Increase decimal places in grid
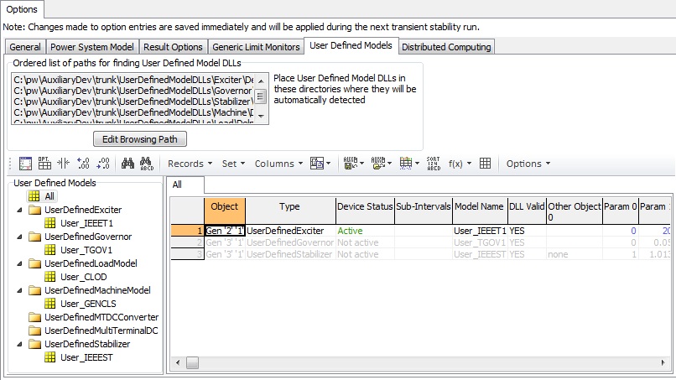This screenshot has width=676, height=380. [83, 164]
